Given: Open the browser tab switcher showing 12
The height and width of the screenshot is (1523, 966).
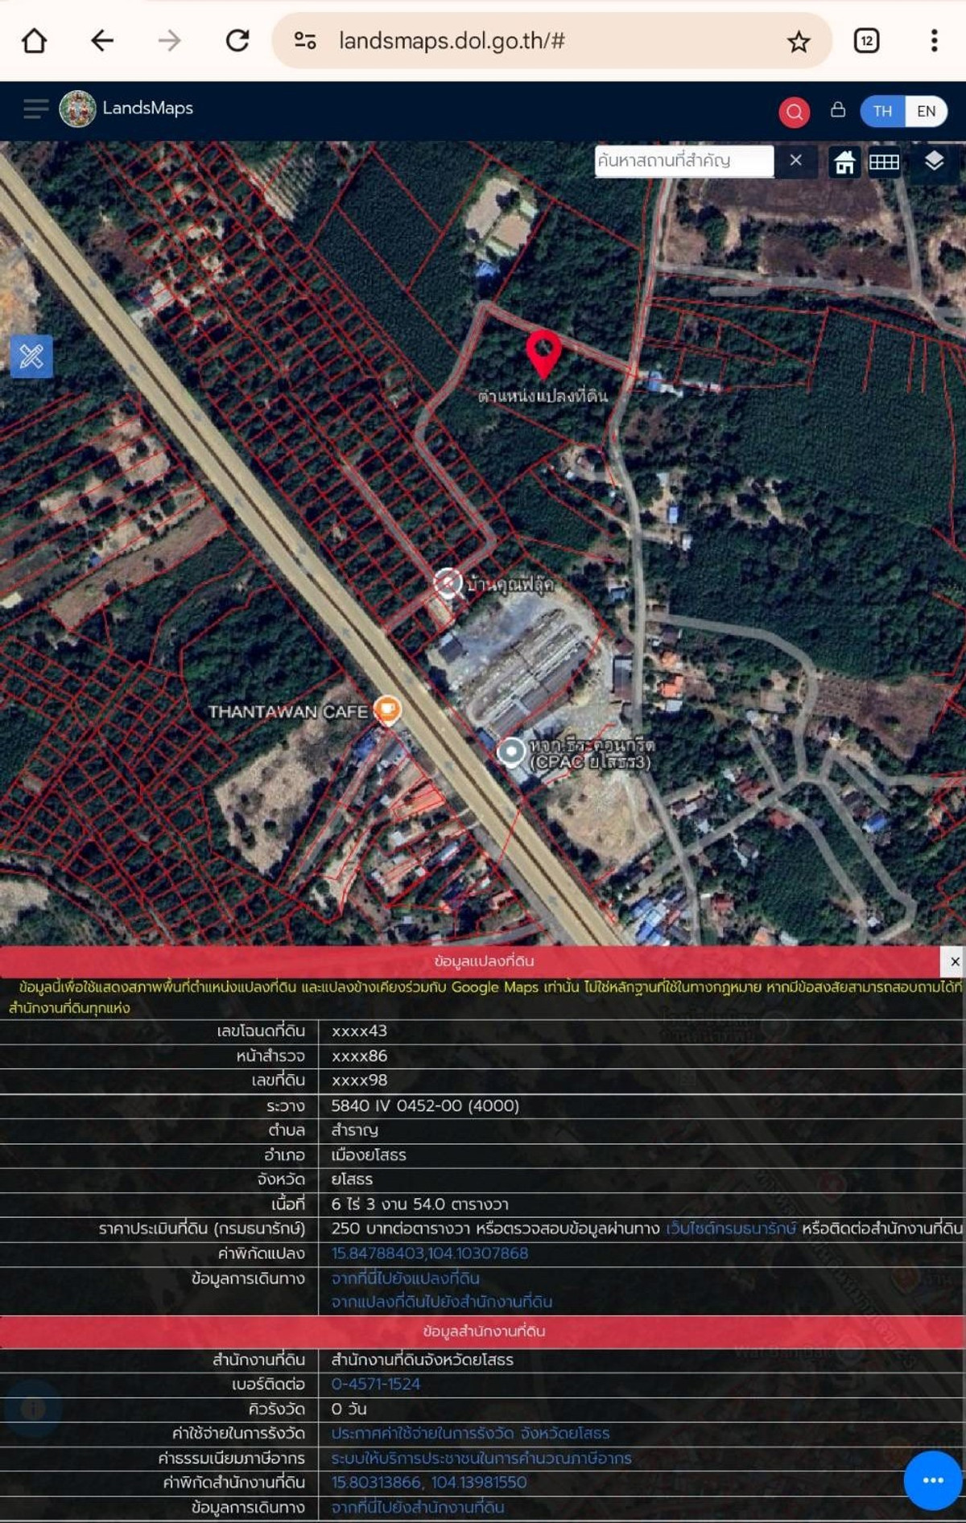Looking at the screenshot, I should pos(866,40).
